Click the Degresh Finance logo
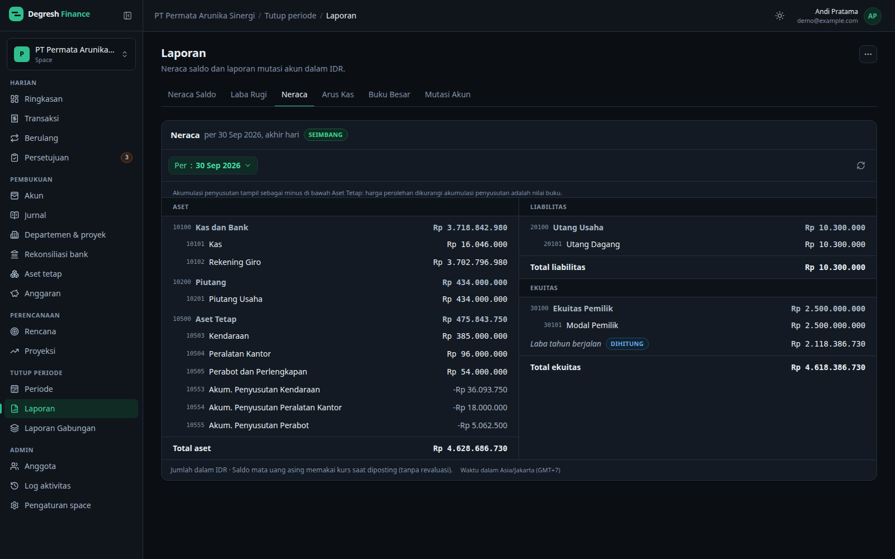The image size is (895, 559). click(49, 14)
